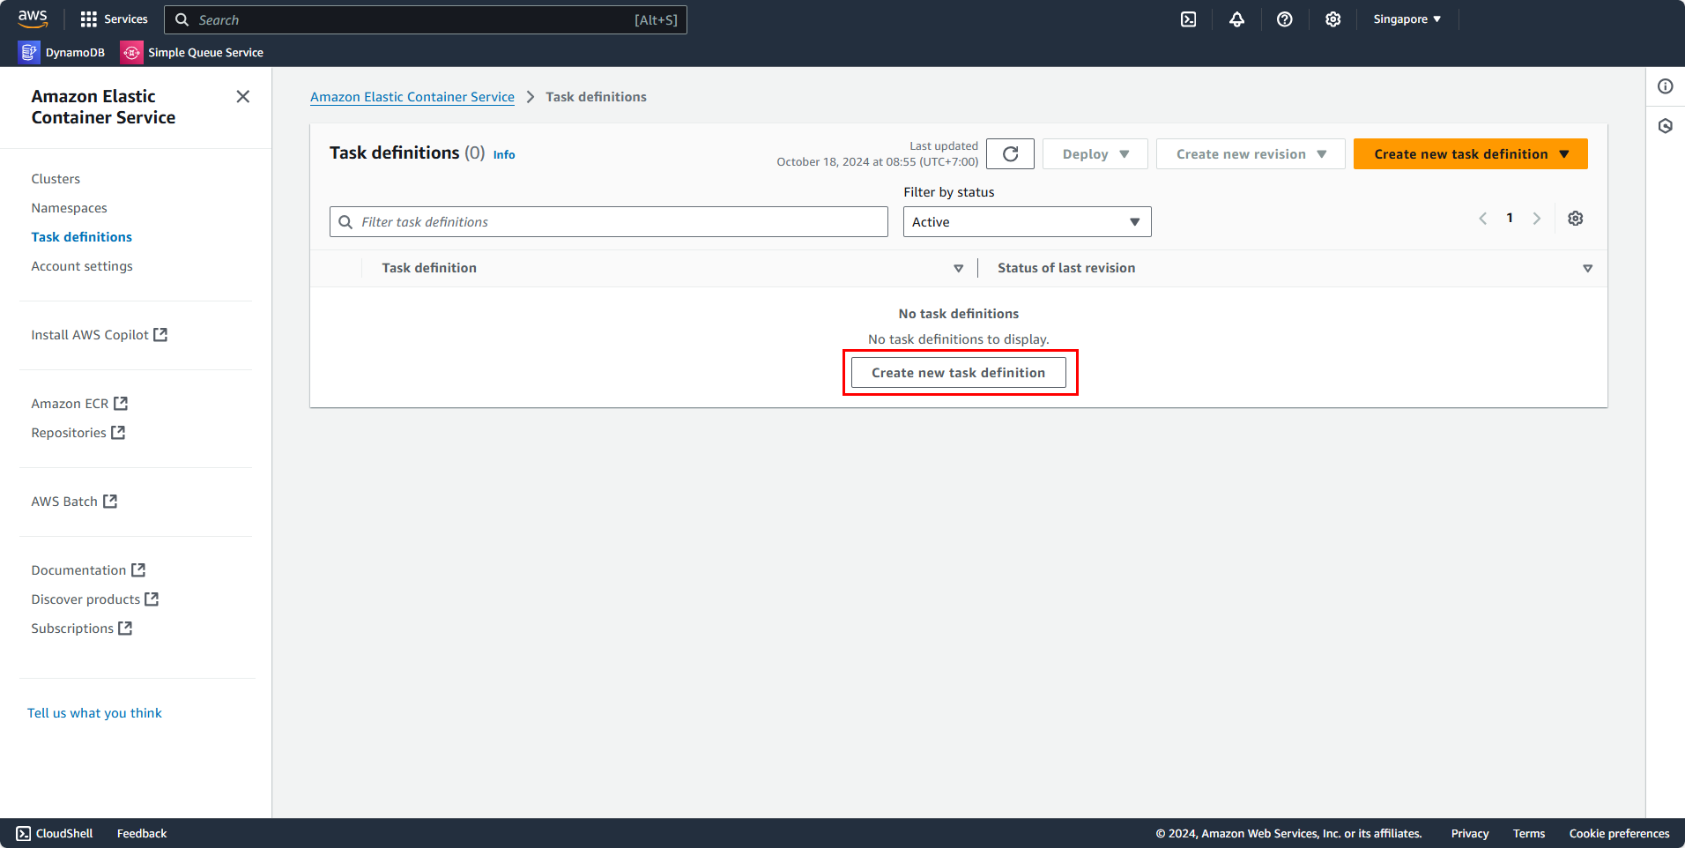The width and height of the screenshot is (1685, 848).
Task: Click the top search bar
Action: tap(426, 19)
